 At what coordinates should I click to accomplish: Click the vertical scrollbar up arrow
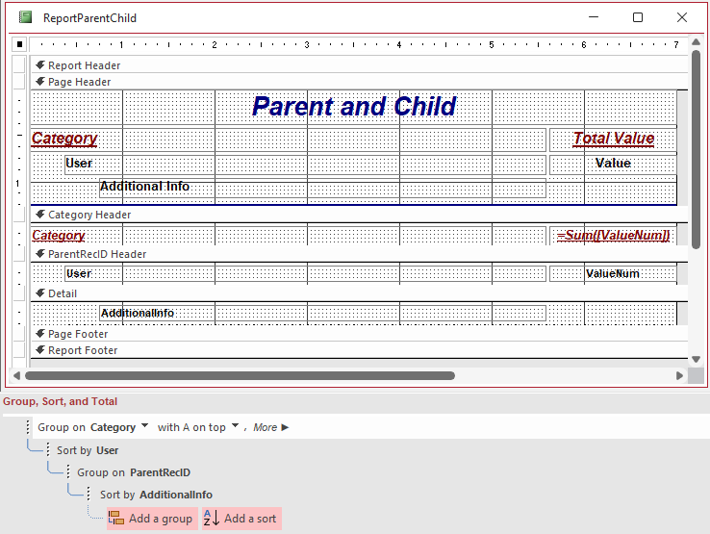696,41
